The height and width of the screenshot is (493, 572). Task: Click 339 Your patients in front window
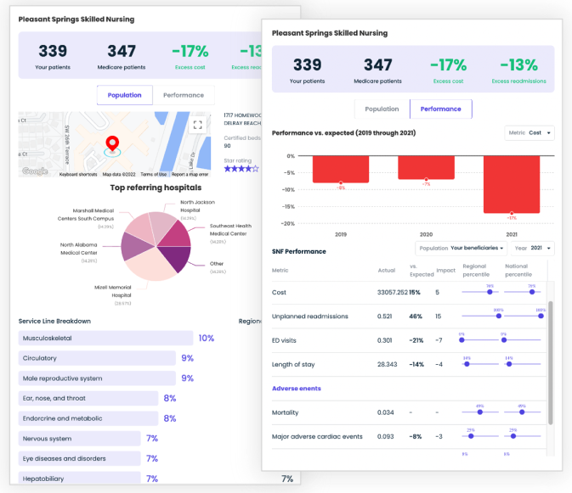pyautogui.click(x=307, y=70)
